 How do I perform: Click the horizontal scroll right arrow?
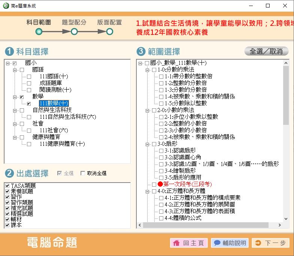tap(280, 225)
